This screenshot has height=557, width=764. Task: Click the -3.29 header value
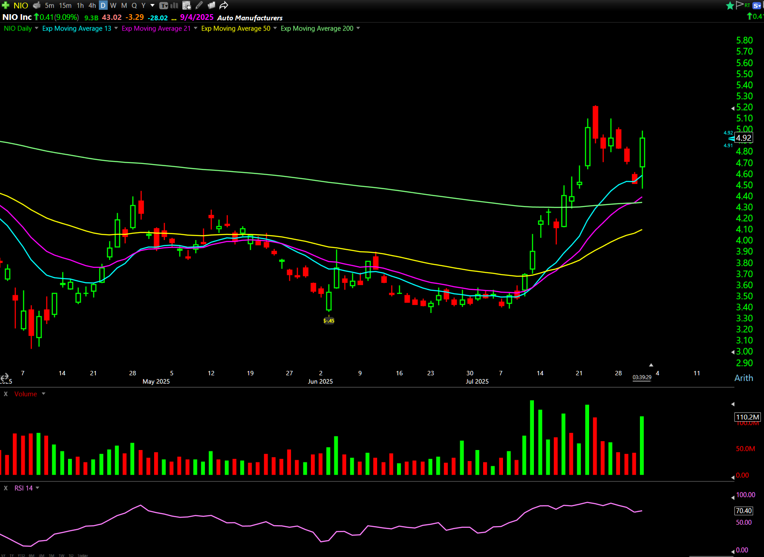point(135,17)
